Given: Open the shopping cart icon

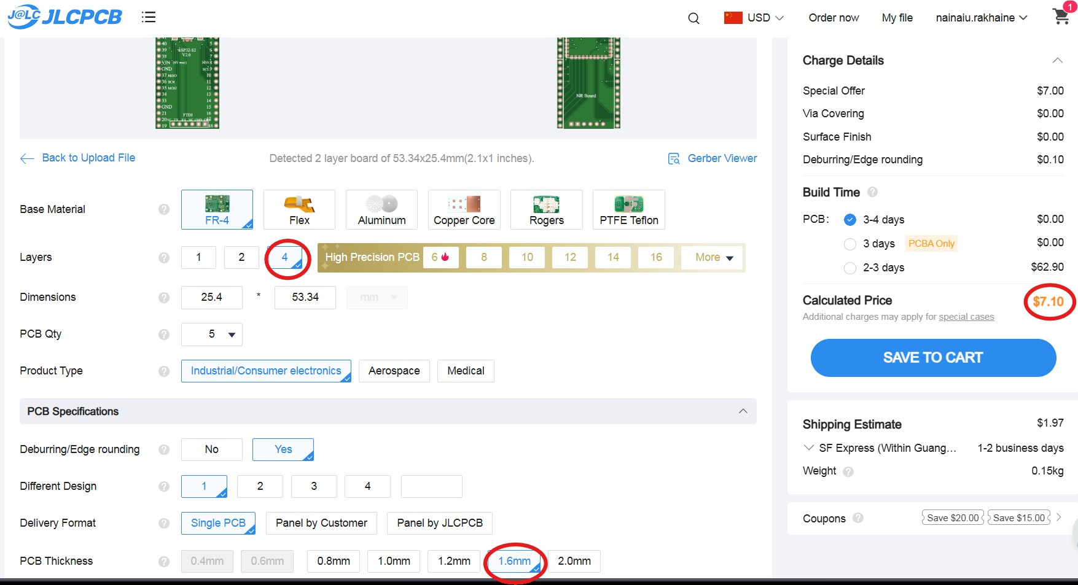Looking at the screenshot, I should tap(1061, 17).
